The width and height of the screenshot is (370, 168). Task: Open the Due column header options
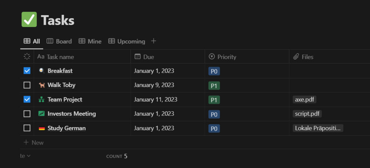(148, 57)
